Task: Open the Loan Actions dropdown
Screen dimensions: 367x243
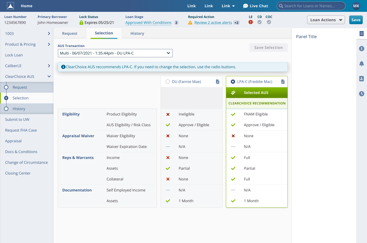Action: (326, 20)
